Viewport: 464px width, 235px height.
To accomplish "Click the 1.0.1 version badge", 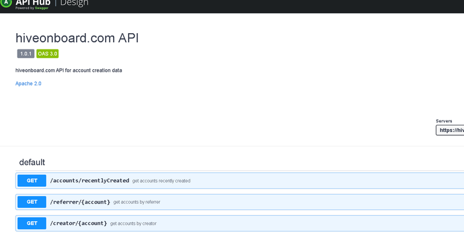I will [x=26, y=54].
